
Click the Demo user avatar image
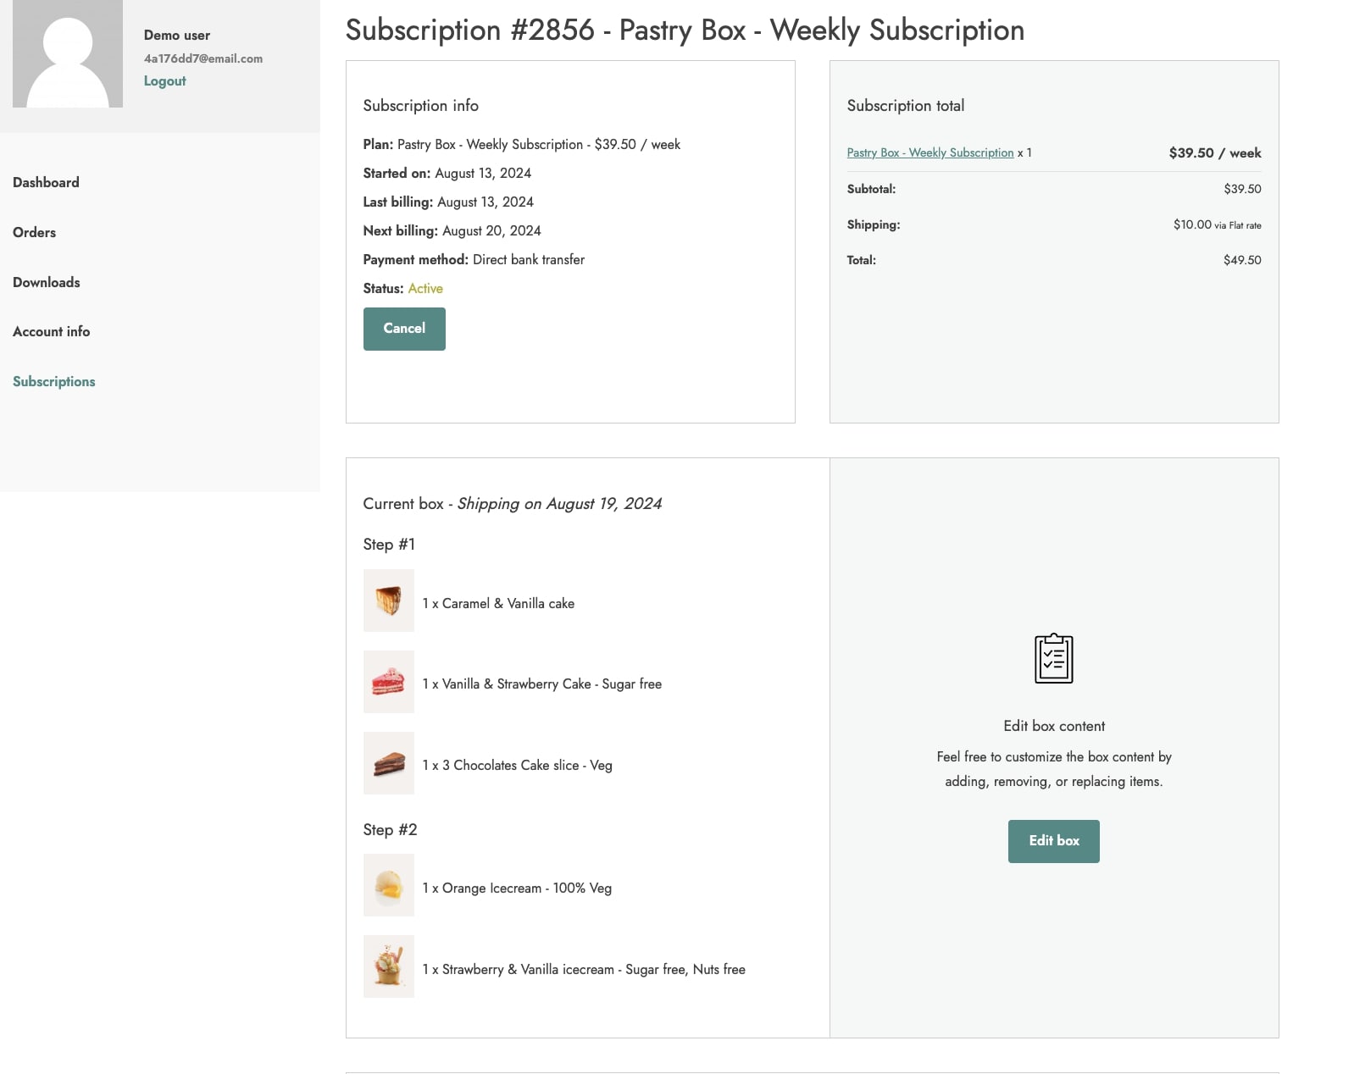(68, 53)
